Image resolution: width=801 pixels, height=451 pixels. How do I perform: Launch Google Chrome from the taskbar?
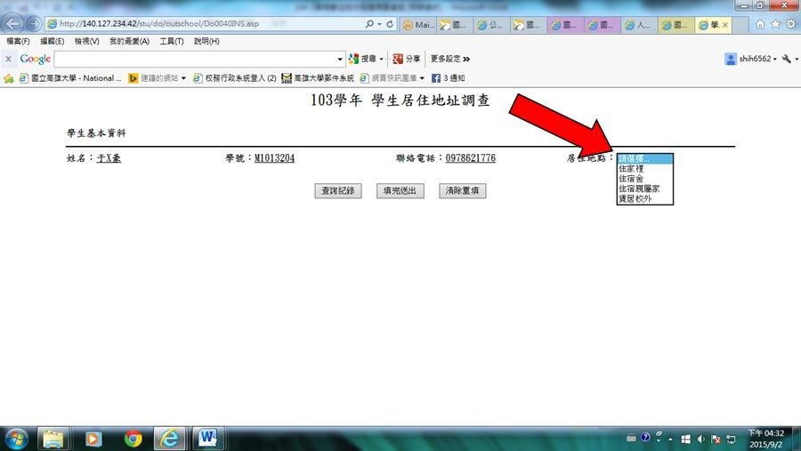pyautogui.click(x=133, y=438)
